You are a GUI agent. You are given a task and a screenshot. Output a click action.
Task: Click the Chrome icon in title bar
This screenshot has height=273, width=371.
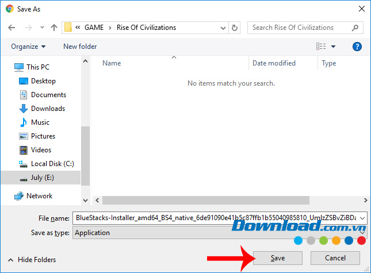pos(10,9)
